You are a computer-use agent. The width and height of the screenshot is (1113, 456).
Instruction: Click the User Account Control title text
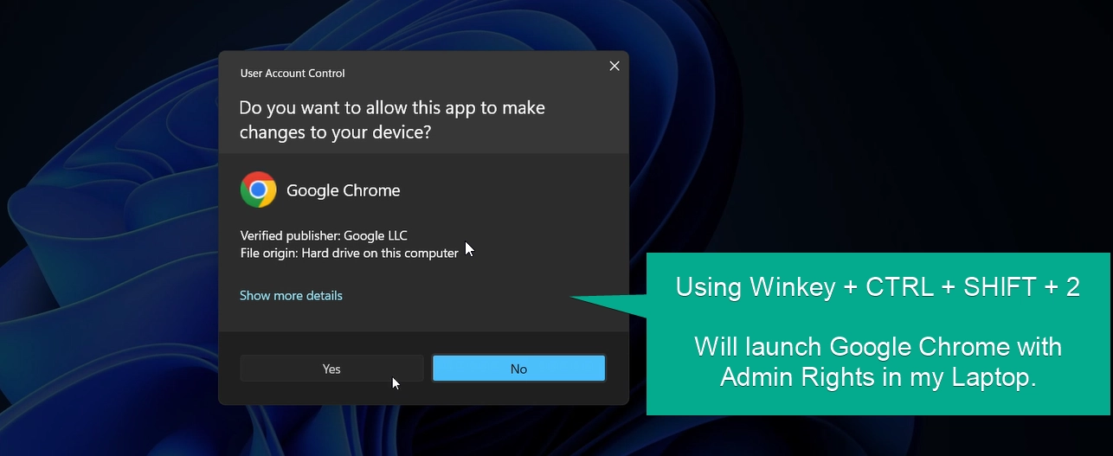point(293,74)
